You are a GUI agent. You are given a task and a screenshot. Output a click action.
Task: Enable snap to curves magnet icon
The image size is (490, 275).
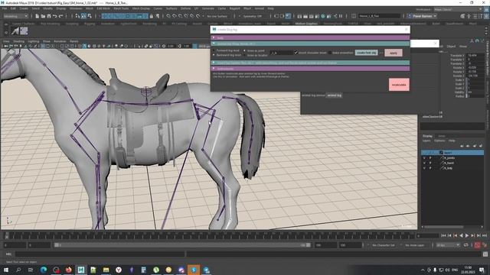[175, 16]
